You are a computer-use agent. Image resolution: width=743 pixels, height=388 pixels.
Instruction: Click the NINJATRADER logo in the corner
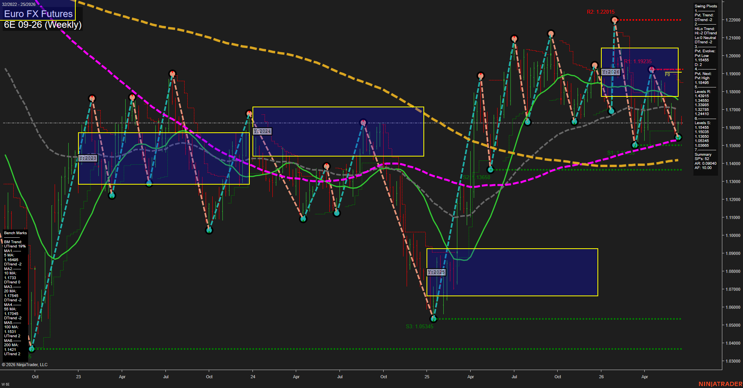click(720, 384)
